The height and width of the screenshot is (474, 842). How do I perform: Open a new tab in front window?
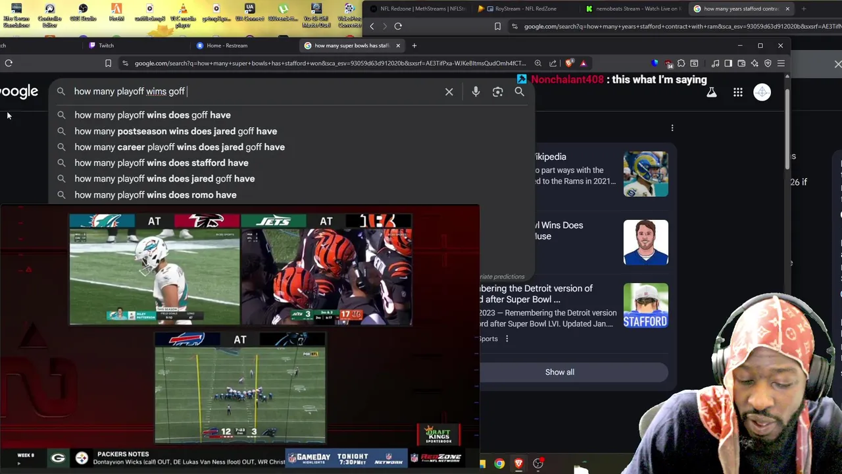(414, 45)
